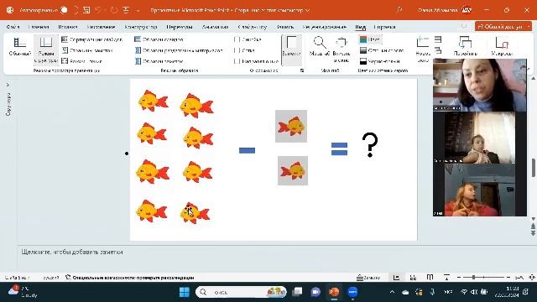The width and height of the screenshot is (537, 302).
Task: Click the search magnifier in title bar
Action: [399, 10]
